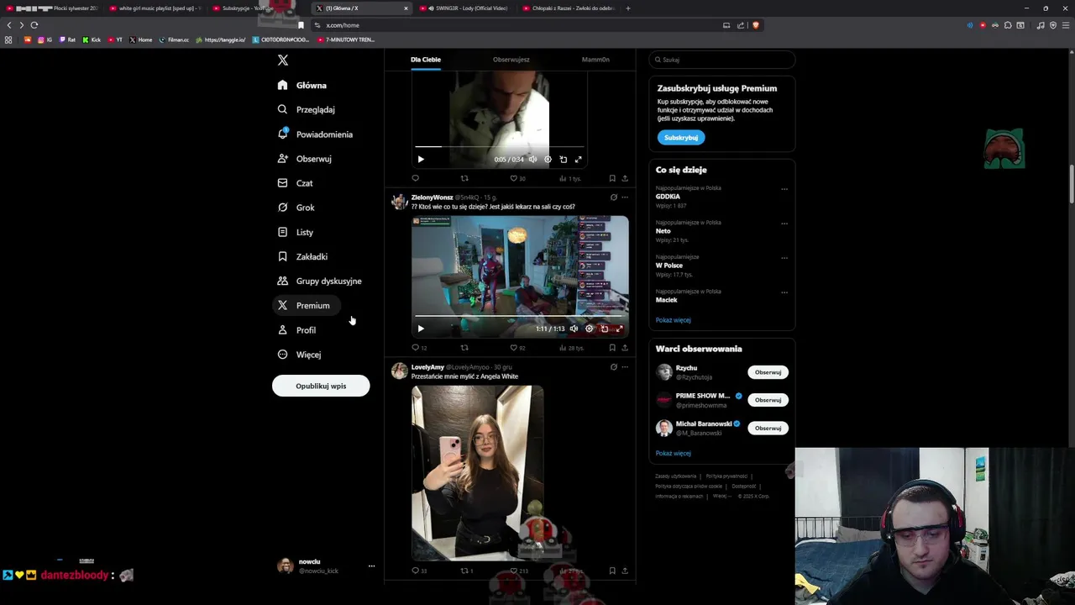This screenshot has width=1075, height=605.
Task: Open Profil page
Action: pos(296,330)
